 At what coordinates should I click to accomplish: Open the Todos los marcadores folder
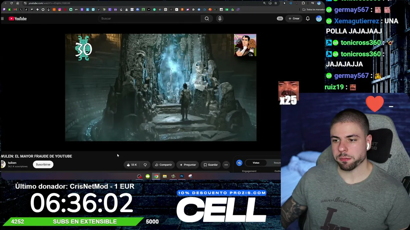click(313, 10)
